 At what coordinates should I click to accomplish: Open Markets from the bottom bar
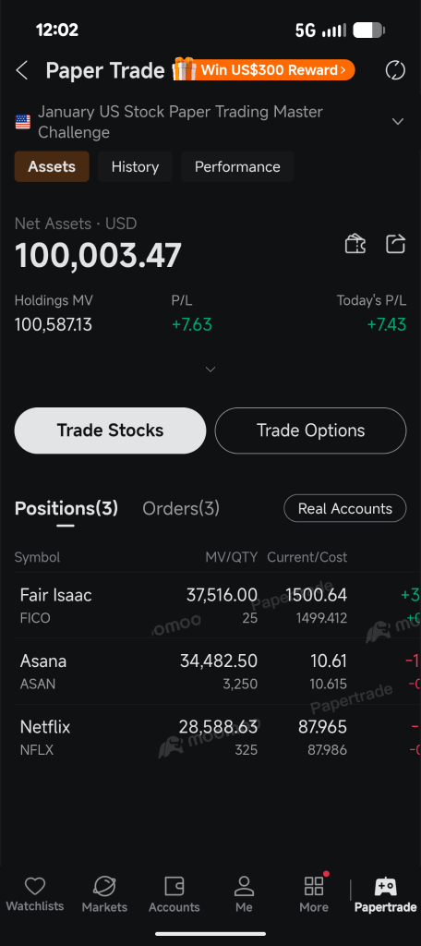point(104,894)
